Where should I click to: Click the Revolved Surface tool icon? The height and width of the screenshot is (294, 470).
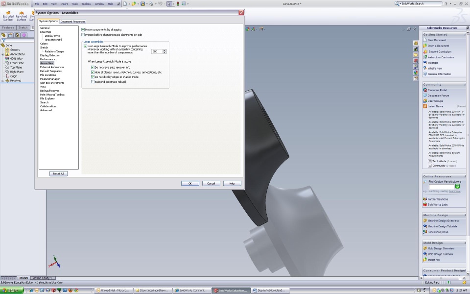point(21,13)
